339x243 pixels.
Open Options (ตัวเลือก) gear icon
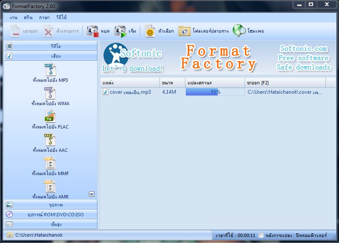coord(150,31)
